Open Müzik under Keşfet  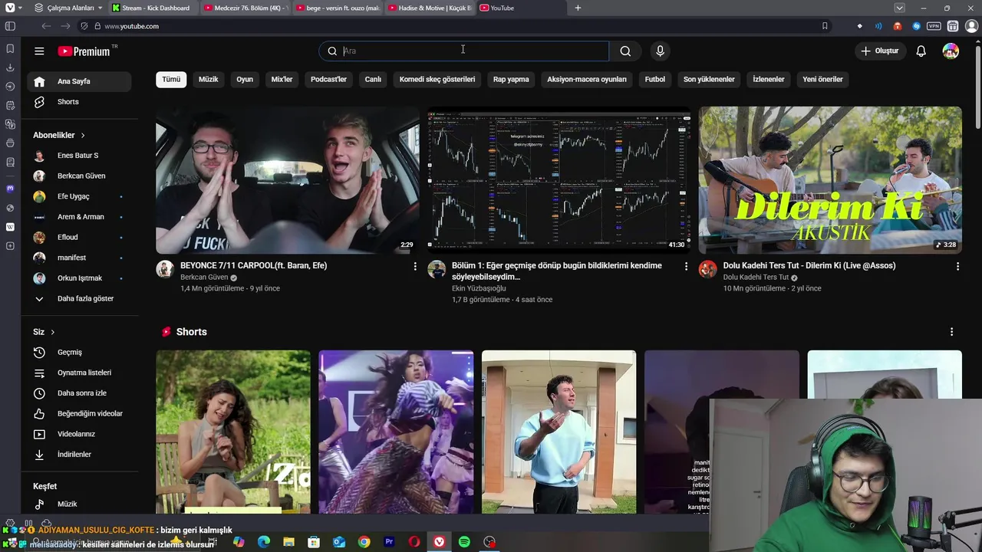(79, 504)
